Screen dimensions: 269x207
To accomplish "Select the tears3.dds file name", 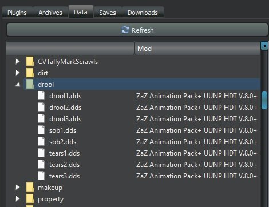I will (64, 176).
